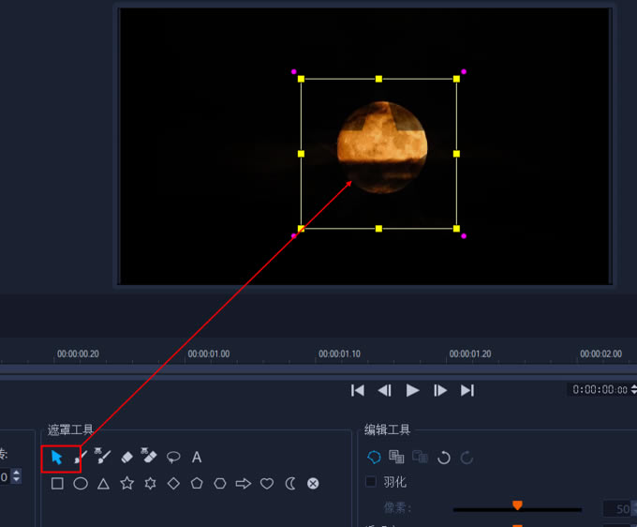Choose the mask brush tool

click(81, 458)
